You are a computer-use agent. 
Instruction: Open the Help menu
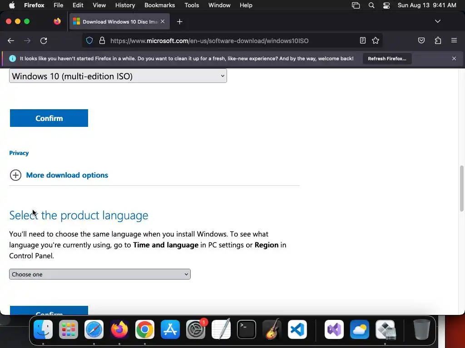[246, 5]
